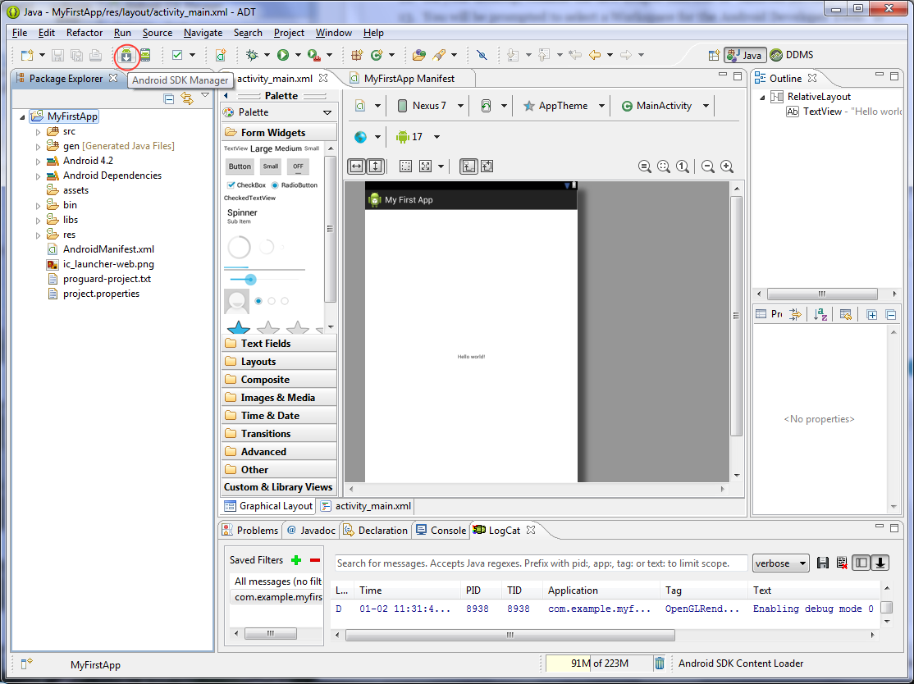
Task: Click the Emulate Real Size magnifier icon
Action: (644, 166)
